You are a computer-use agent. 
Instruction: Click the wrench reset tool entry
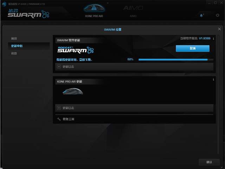point(66,119)
